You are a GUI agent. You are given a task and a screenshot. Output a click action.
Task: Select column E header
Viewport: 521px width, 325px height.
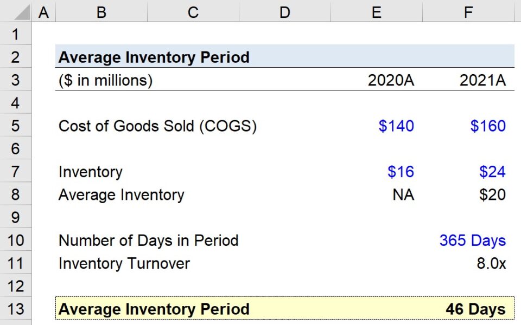pyautogui.click(x=377, y=11)
